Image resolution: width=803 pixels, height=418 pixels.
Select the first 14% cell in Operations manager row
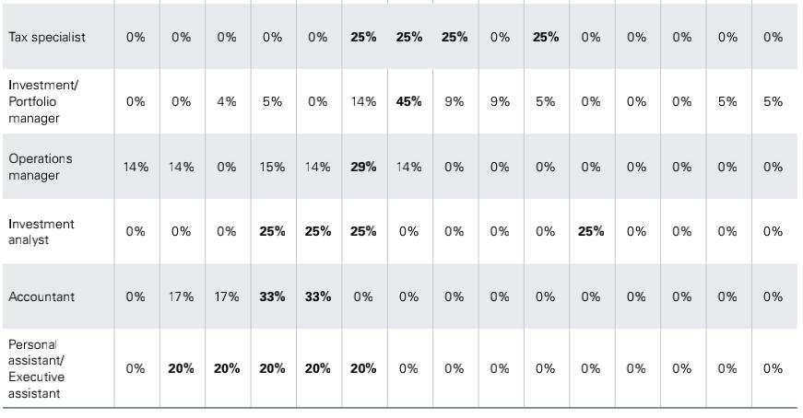click(136, 167)
